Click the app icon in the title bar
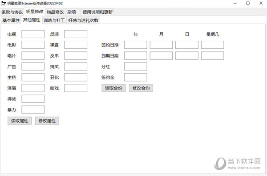The width and height of the screenshot is (267, 176). tap(4, 3)
